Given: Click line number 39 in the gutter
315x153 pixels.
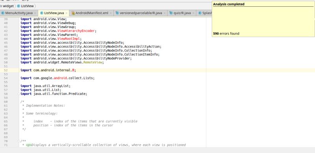Looking at the screenshot, I should pyautogui.click(x=6, y=19).
